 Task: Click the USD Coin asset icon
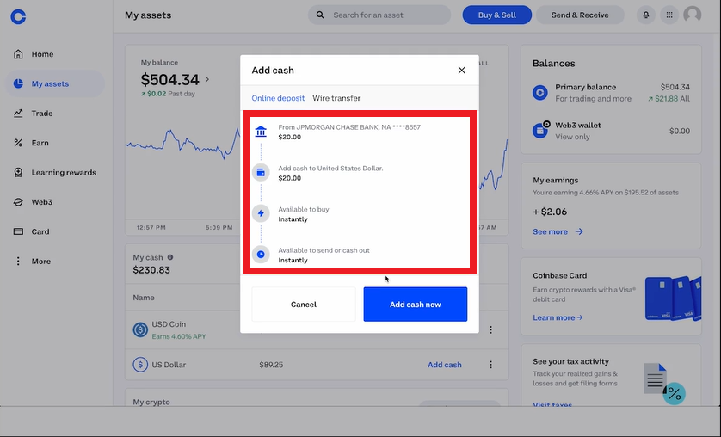[x=140, y=329]
